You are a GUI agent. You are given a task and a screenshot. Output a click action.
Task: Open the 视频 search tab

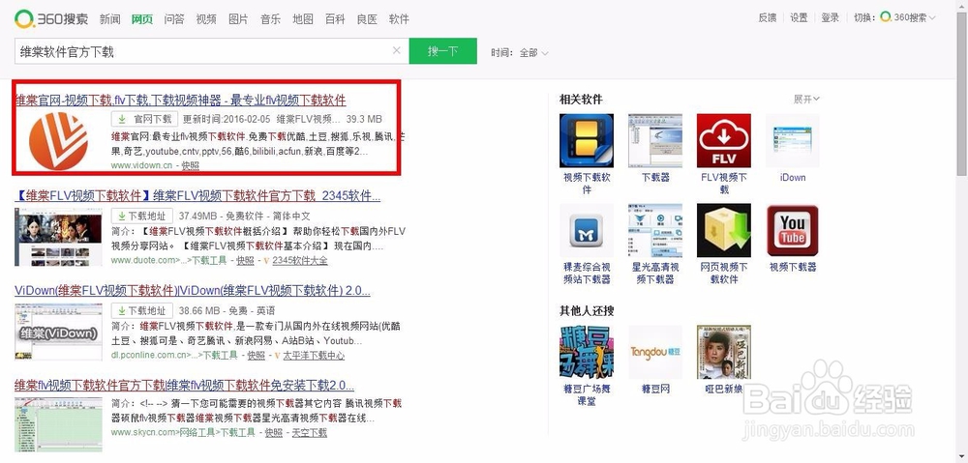(206, 19)
